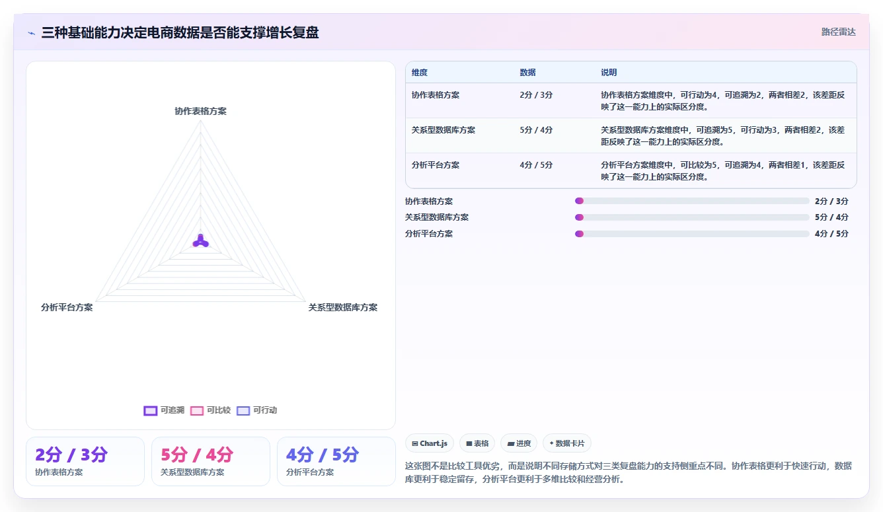Click the 维度 column header
The image size is (883, 512).
[420, 73]
